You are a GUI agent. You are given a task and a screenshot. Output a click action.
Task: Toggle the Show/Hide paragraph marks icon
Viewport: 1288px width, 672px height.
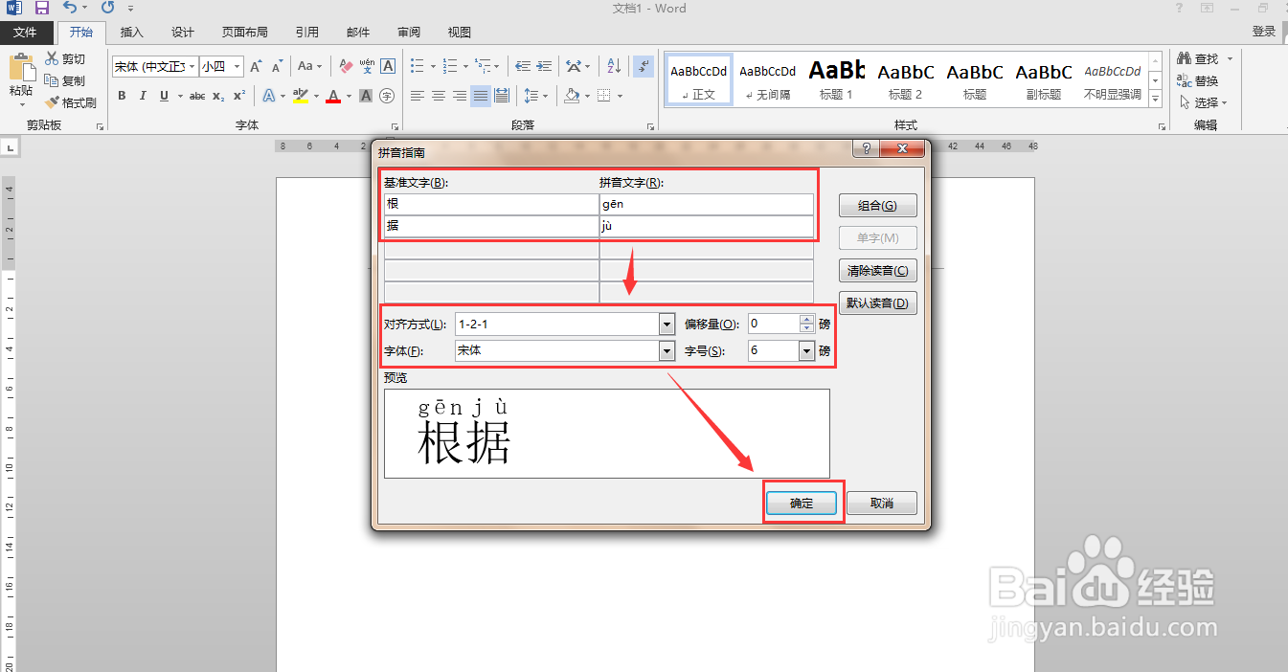coord(643,66)
